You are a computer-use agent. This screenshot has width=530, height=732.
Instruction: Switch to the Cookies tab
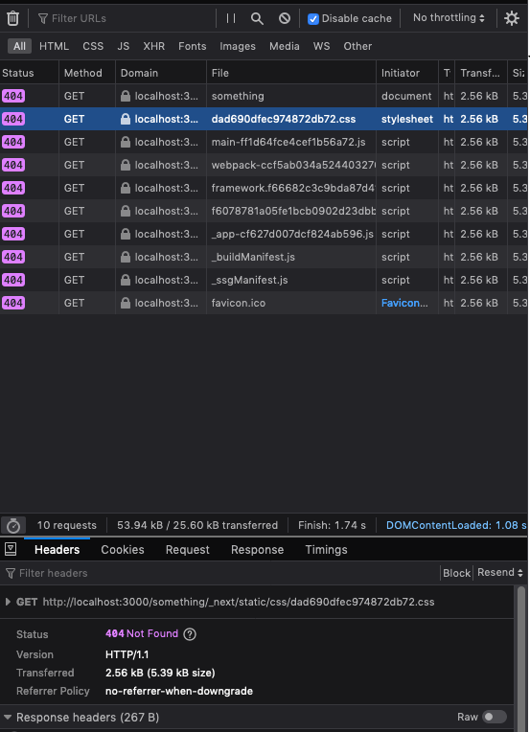click(123, 549)
